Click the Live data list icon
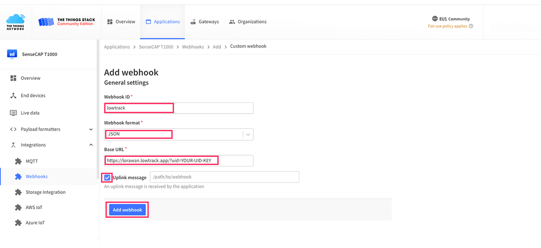Image resolution: width=541 pixels, height=248 pixels. [x=13, y=113]
